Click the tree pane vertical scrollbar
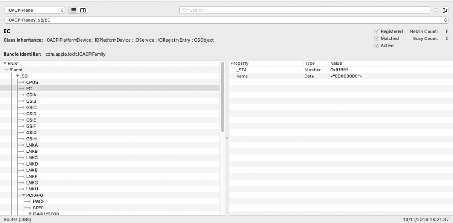This screenshot has width=453, height=223. click(x=222, y=97)
